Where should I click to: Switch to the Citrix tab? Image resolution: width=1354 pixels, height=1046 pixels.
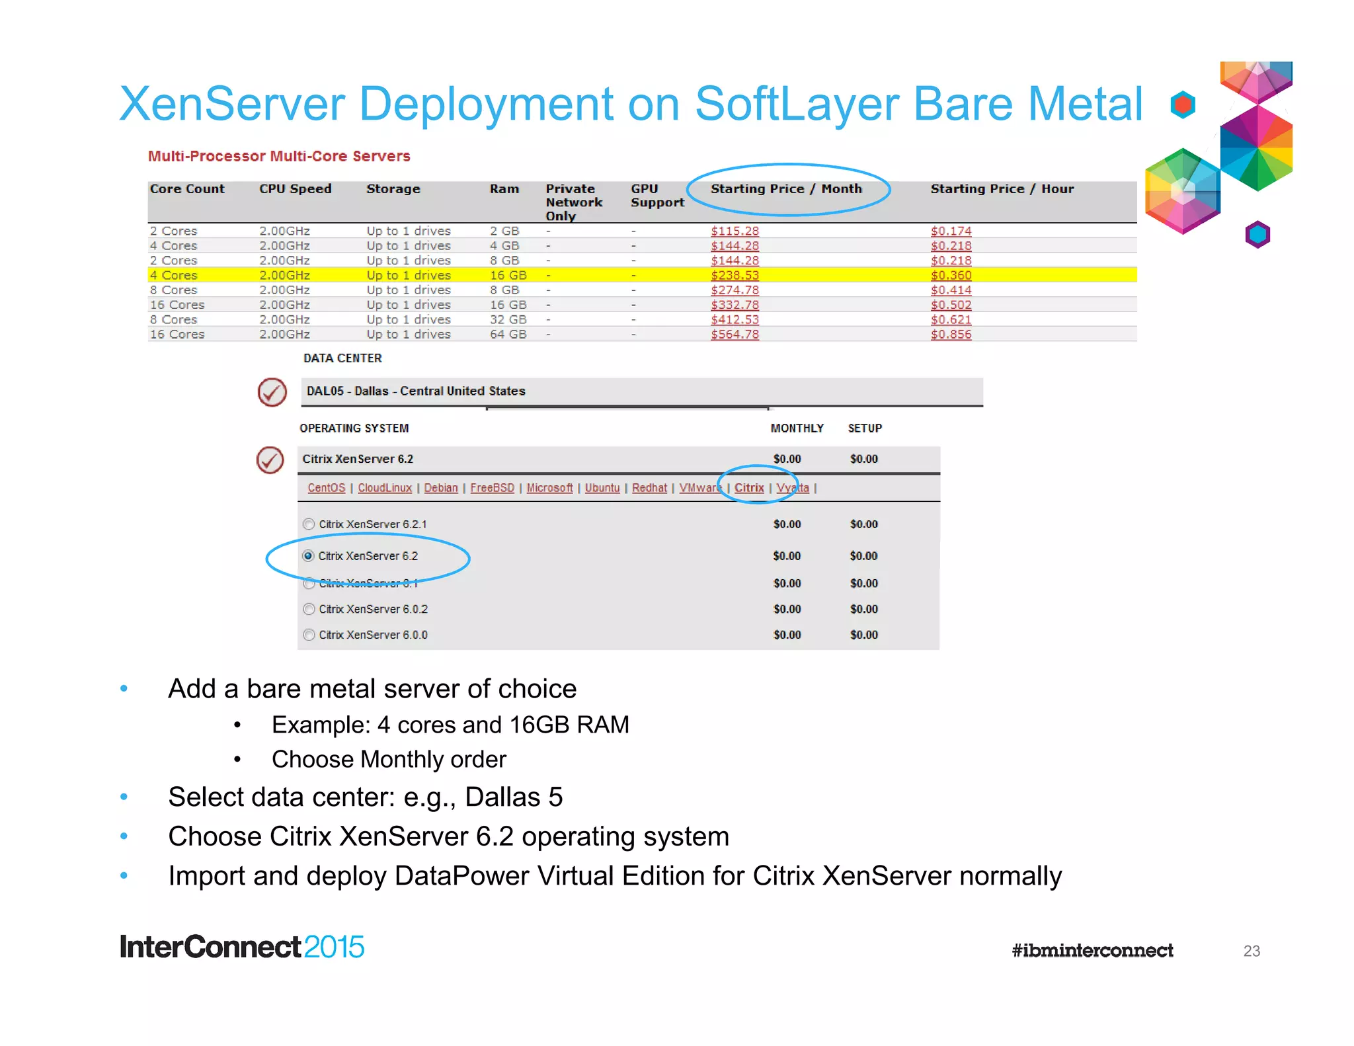(749, 488)
